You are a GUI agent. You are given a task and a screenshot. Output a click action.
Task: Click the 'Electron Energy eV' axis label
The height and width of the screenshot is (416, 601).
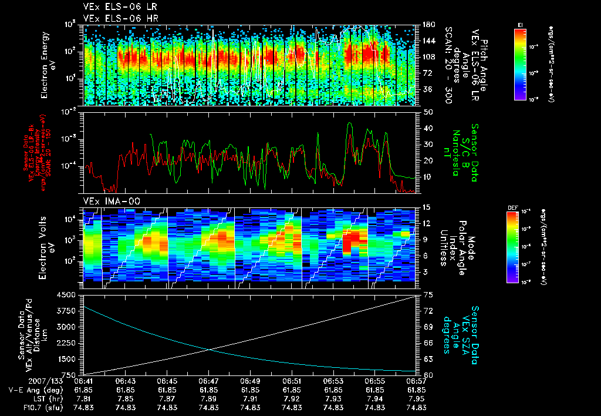[49, 65]
